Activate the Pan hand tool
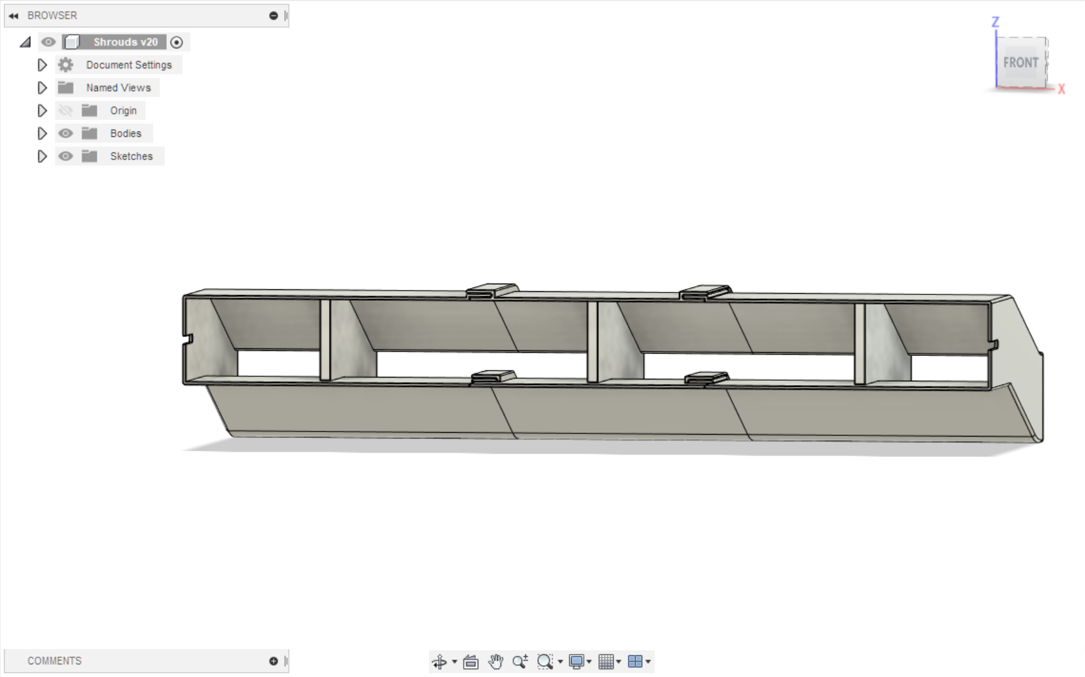Screen dimensions: 1085x677 point(496,662)
